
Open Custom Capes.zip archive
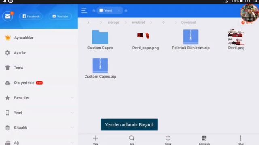pos(100,68)
